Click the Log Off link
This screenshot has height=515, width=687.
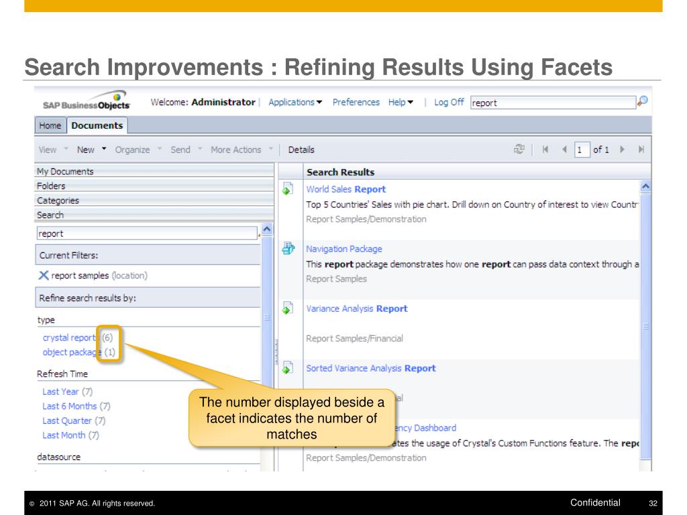point(449,102)
